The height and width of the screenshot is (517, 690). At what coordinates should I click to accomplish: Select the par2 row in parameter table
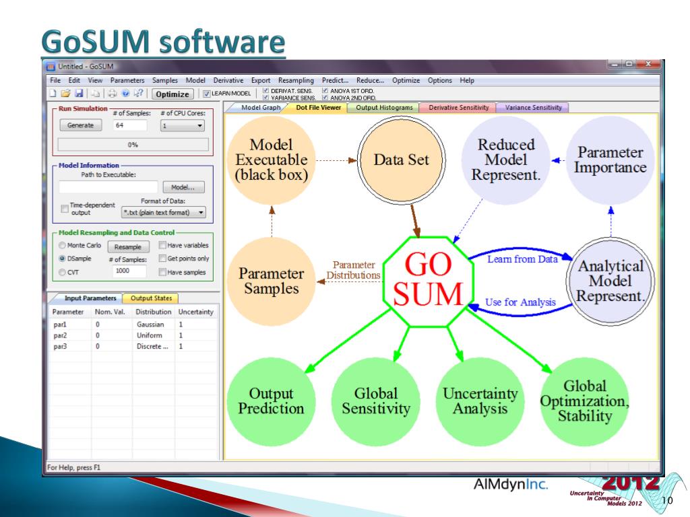tap(134, 335)
